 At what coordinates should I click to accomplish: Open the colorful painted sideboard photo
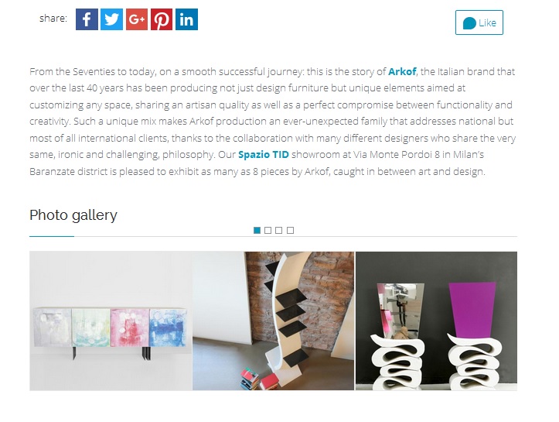pos(111,321)
